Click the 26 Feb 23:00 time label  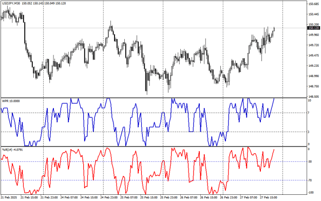point(229,197)
